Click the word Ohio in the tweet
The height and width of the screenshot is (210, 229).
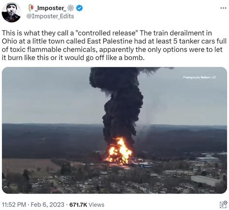[x=10, y=41]
